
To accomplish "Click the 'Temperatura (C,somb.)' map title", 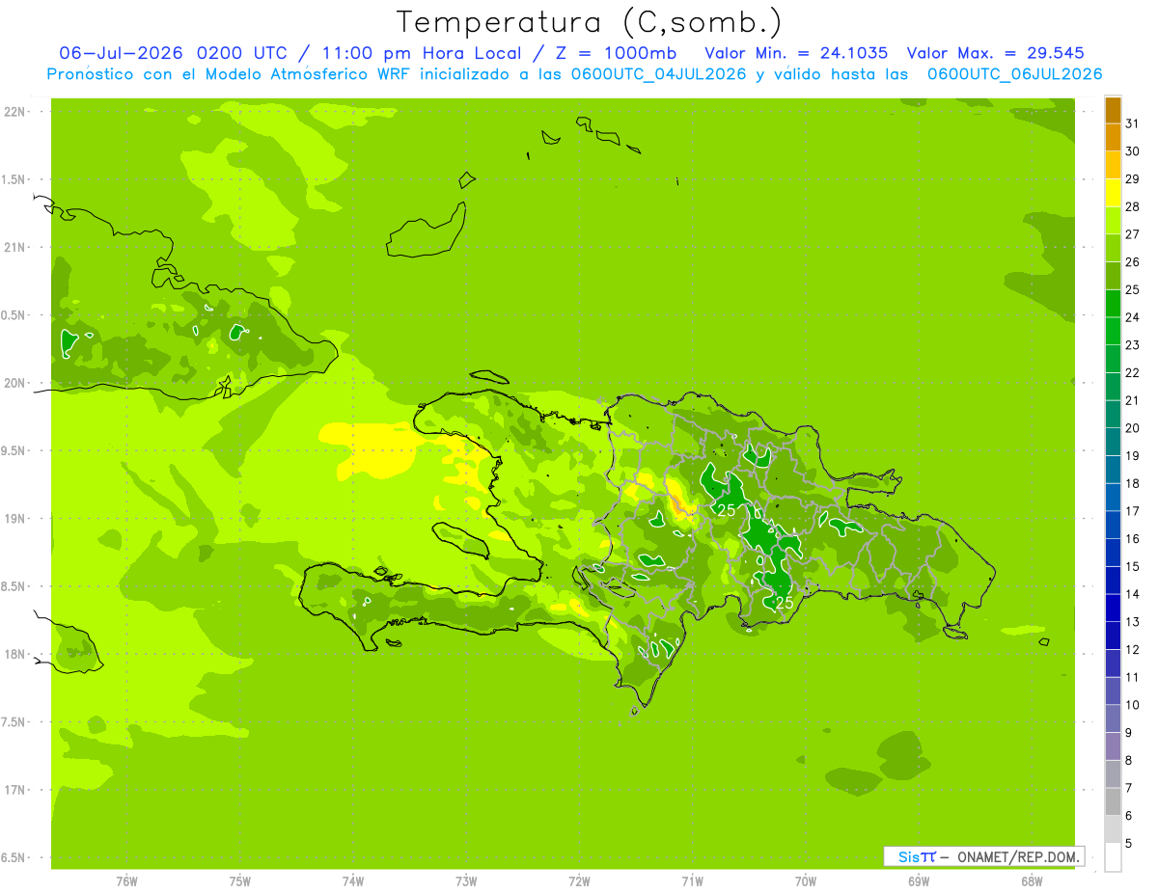I will point(590,23).
